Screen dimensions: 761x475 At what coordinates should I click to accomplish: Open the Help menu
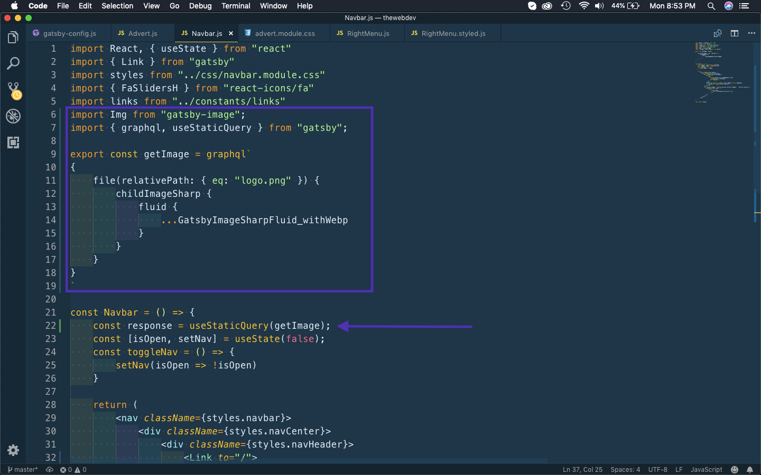tap(304, 6)
